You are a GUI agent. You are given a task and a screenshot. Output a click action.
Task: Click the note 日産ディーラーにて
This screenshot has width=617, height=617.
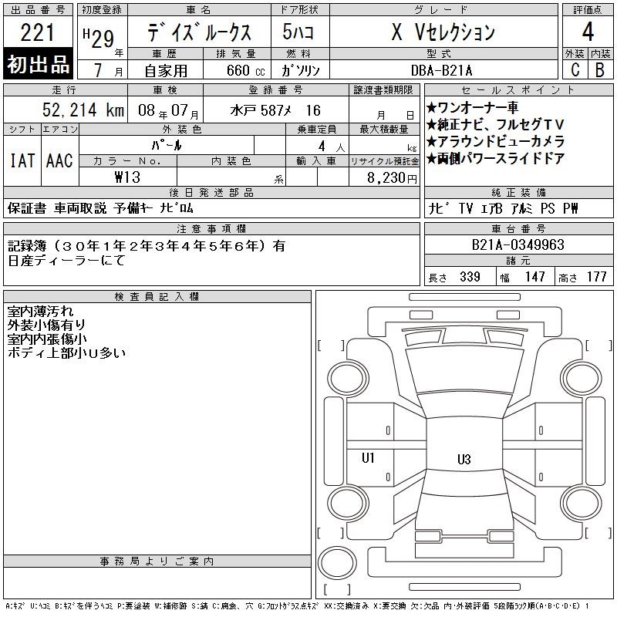[x=66, y=260]
